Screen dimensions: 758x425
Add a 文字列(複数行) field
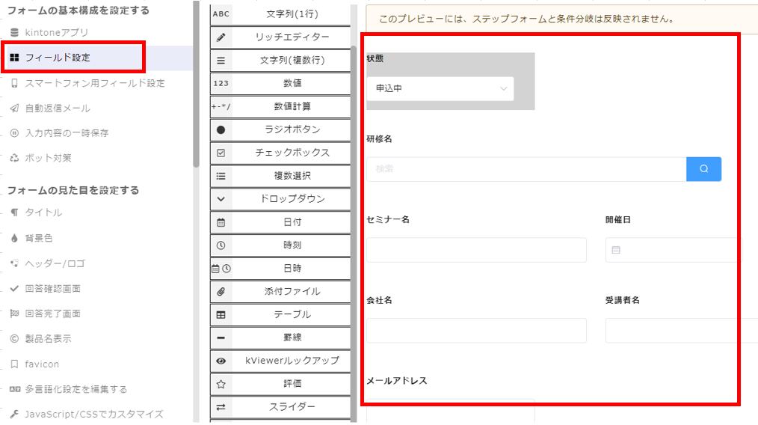coord(280,61)
